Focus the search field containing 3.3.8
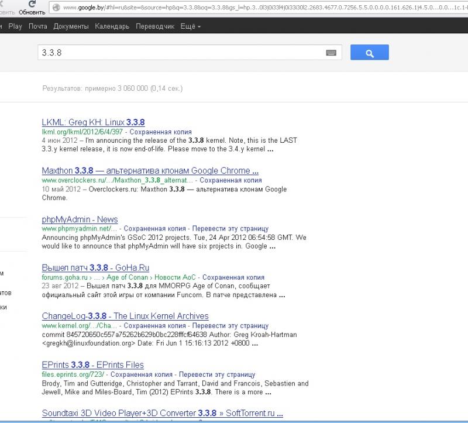Screen dimensions: 468x423 [x=190, y=53]
